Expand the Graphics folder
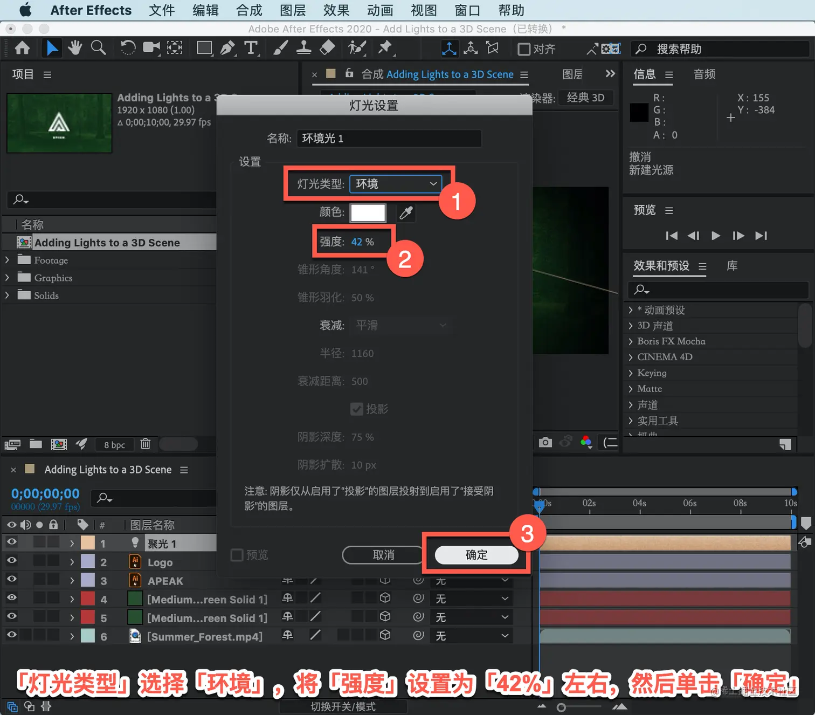This screenshot has width=815, height=715. (7, 278)
